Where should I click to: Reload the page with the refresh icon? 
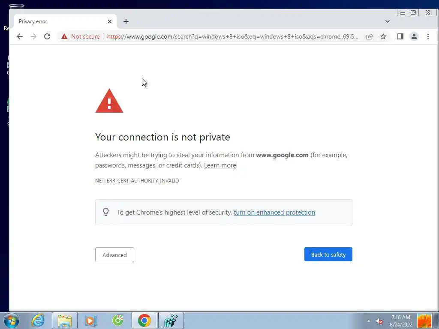point(47,37)
